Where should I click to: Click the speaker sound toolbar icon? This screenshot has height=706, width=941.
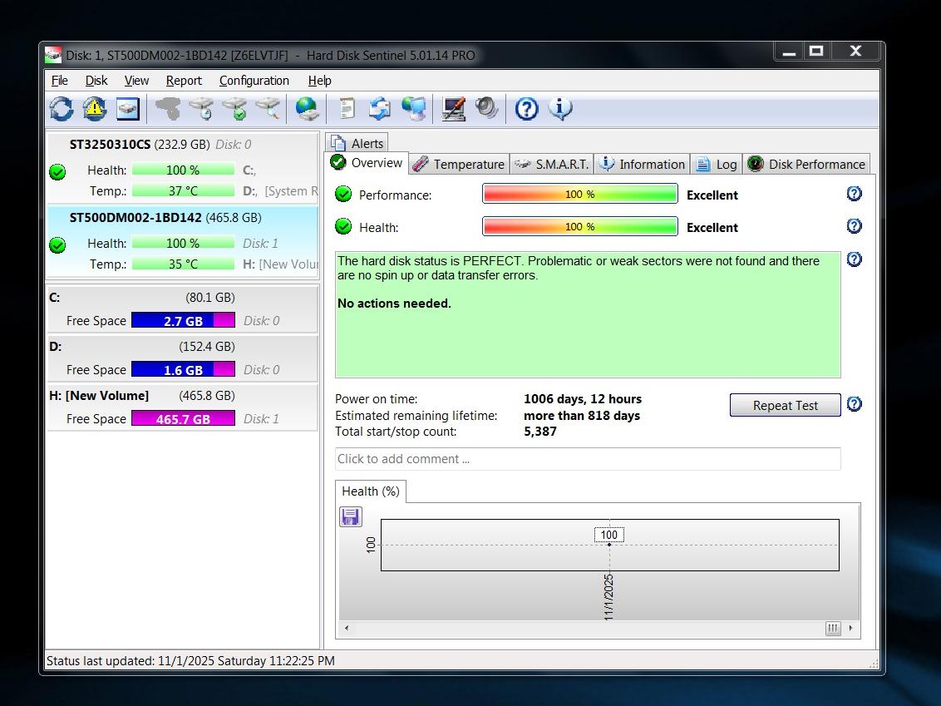[x=486, y=109]
